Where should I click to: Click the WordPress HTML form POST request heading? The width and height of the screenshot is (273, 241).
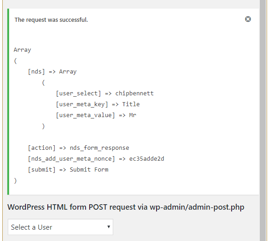pos(126,207)
